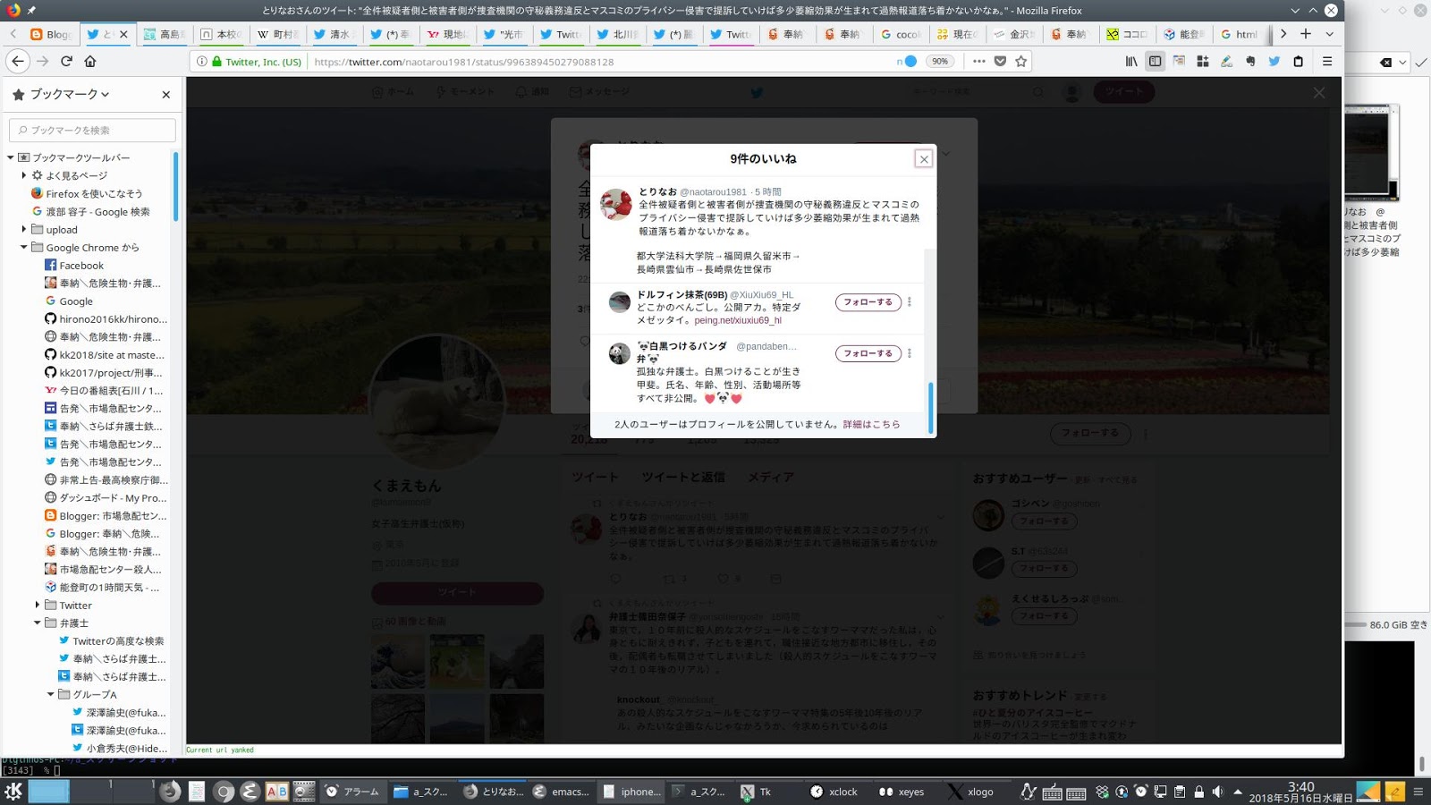Open the page actions three-dot menu
The height and width of the screenshot is (805, 1431).
click(978, 62)
